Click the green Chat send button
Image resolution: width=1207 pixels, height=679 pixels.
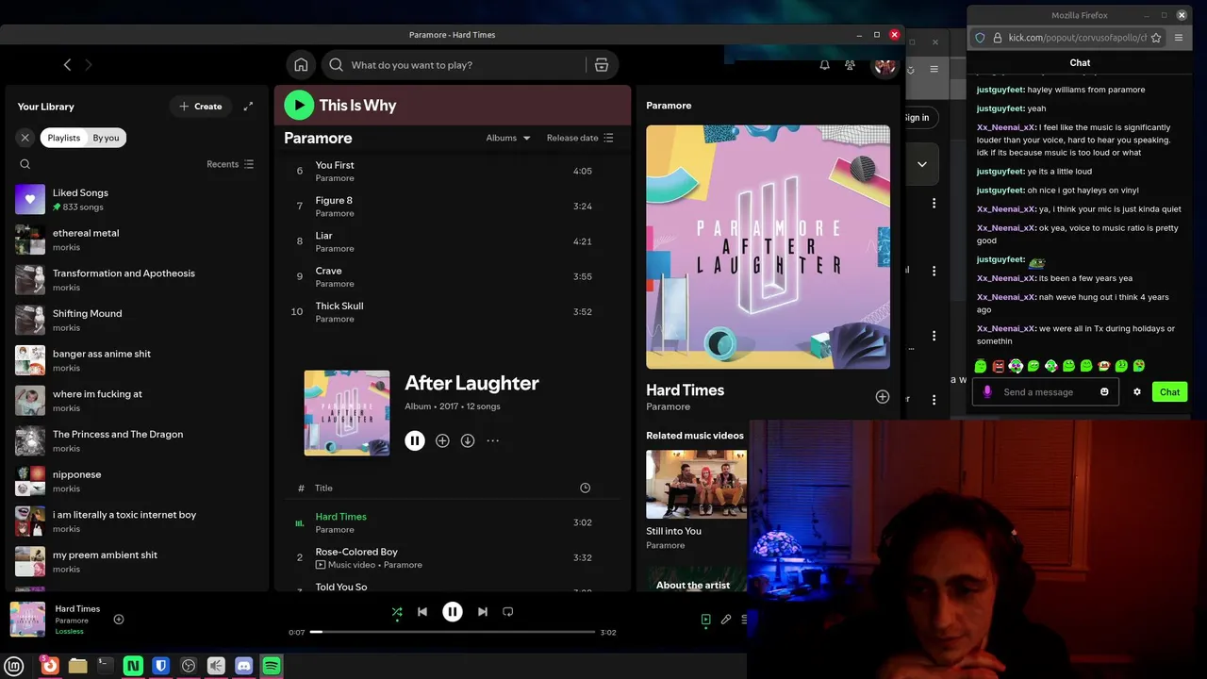point(1169,392)
